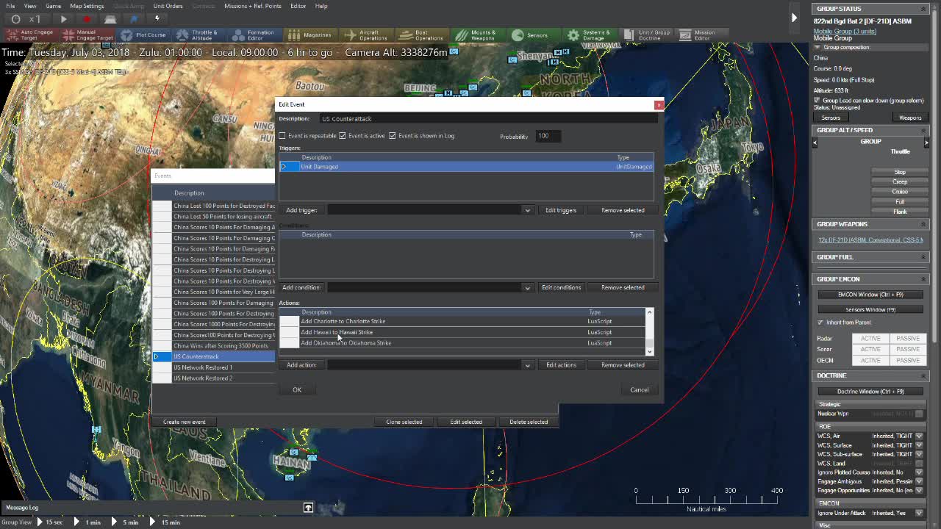
Task: Open WCS, Air doctrine dropdown
Action: click(x=919, y=436)
